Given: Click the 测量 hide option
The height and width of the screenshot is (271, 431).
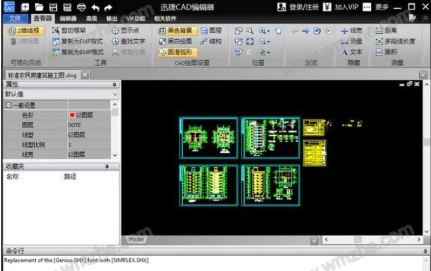Looking at the screenshot, I should tap(351, 41).
